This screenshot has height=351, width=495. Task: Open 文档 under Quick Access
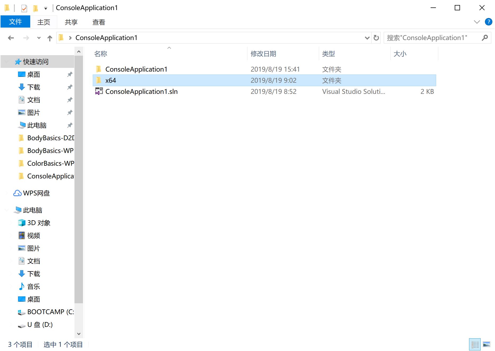coord(33,100)
